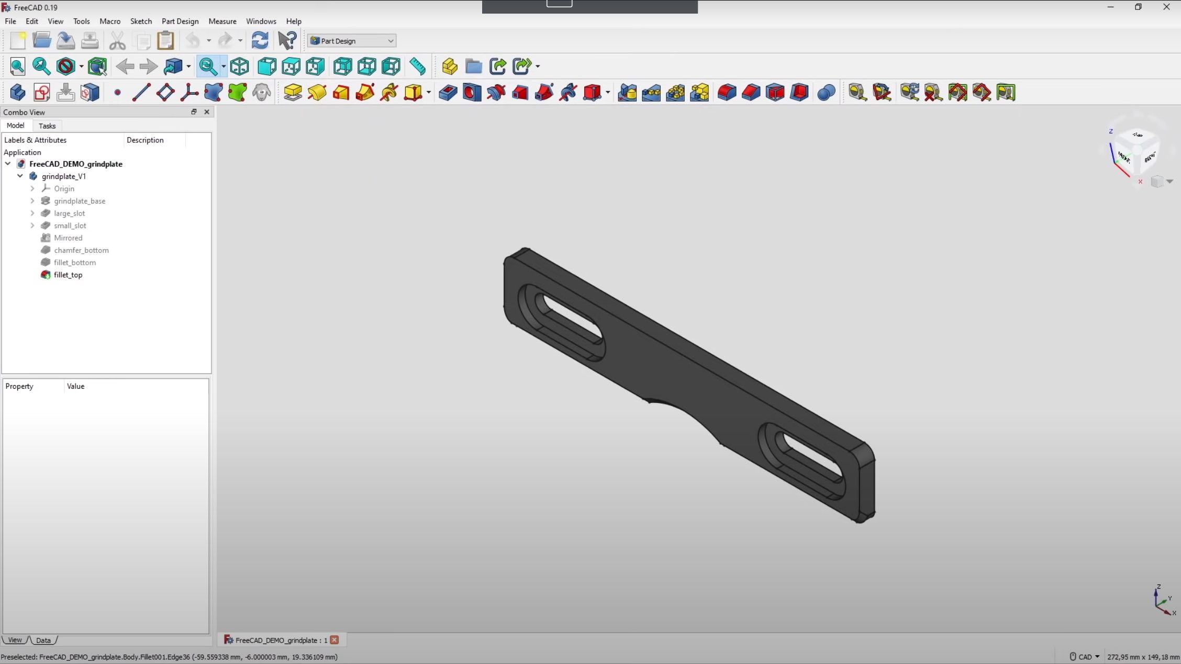Click the Boolean operation icon
1181x664 pixels.
(x=826, y=93)
